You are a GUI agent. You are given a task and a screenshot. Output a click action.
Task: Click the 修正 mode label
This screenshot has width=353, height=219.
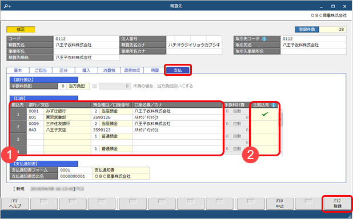click(21, 30)
